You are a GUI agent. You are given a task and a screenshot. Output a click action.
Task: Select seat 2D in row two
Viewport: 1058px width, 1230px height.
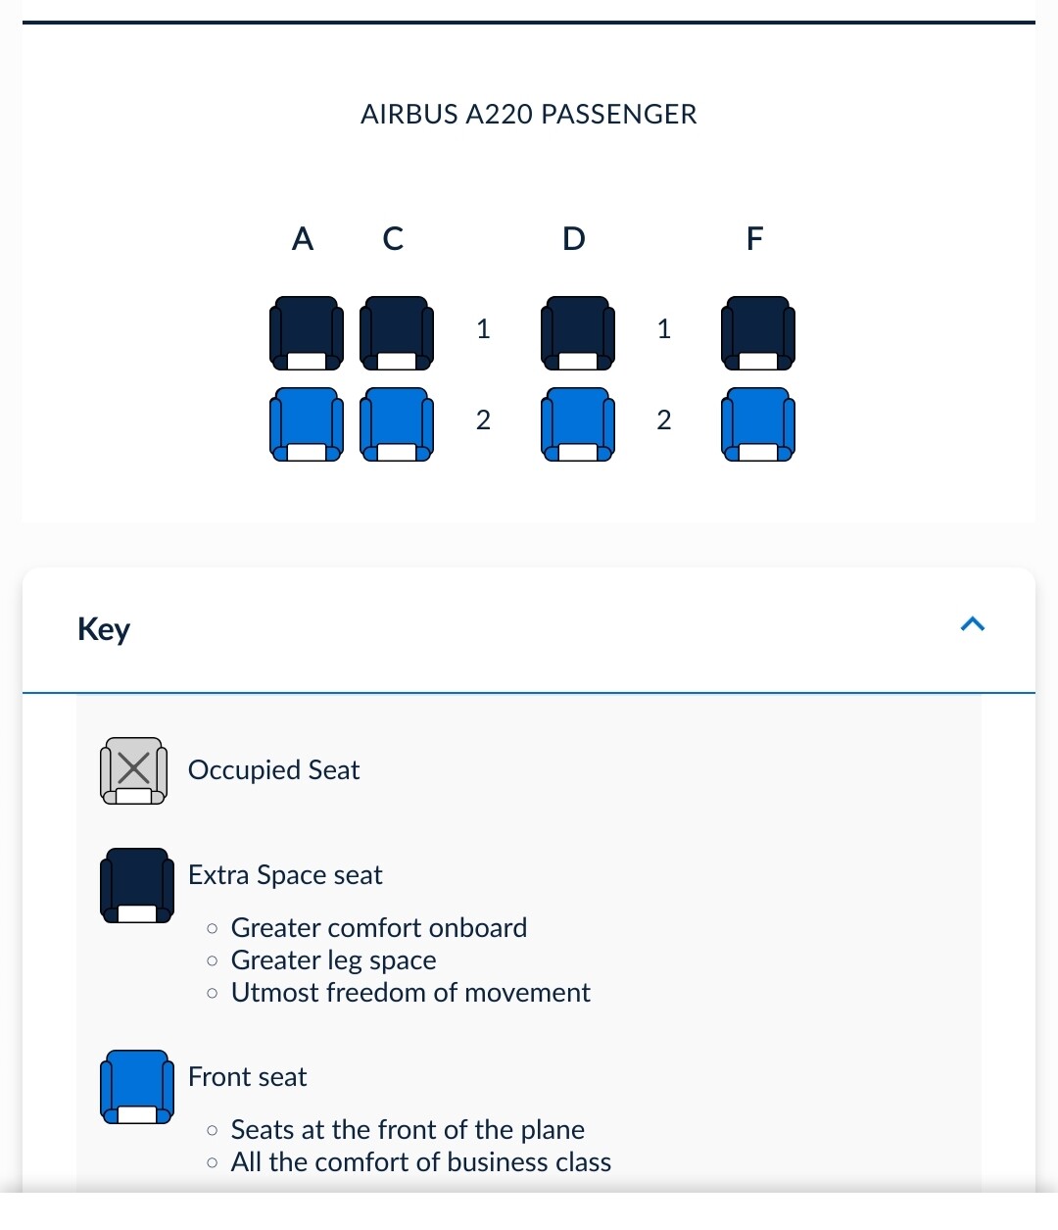click(578, 424)
